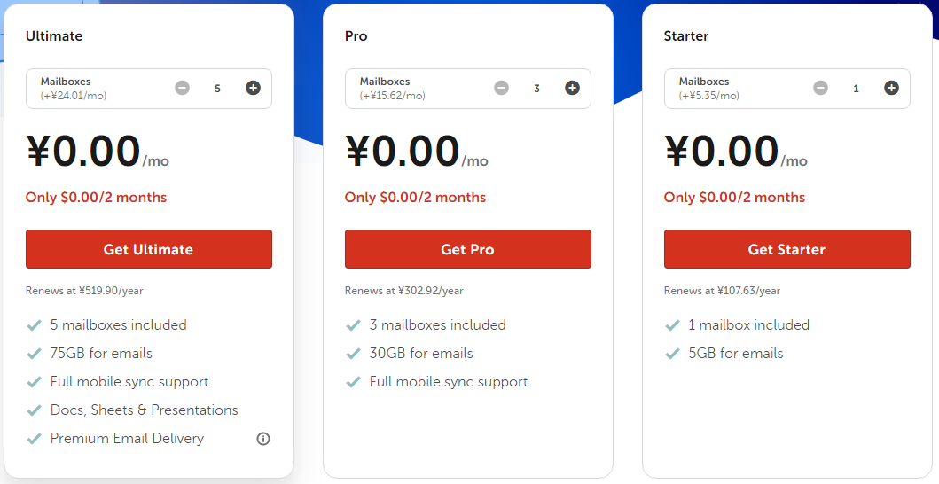Click checkmark next to Docs, Sheets & Presentations
Viewport: 939px width, 484px height.
(x=34, y=411)
